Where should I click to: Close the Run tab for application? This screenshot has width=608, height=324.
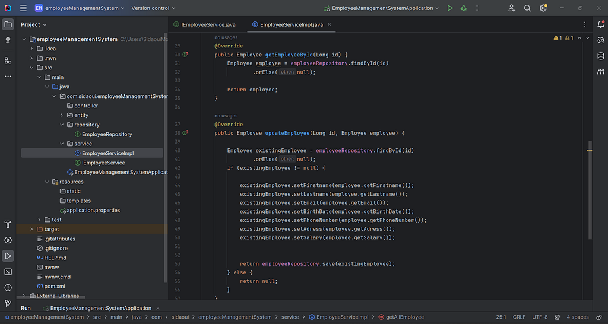click(x=158, y=309)
